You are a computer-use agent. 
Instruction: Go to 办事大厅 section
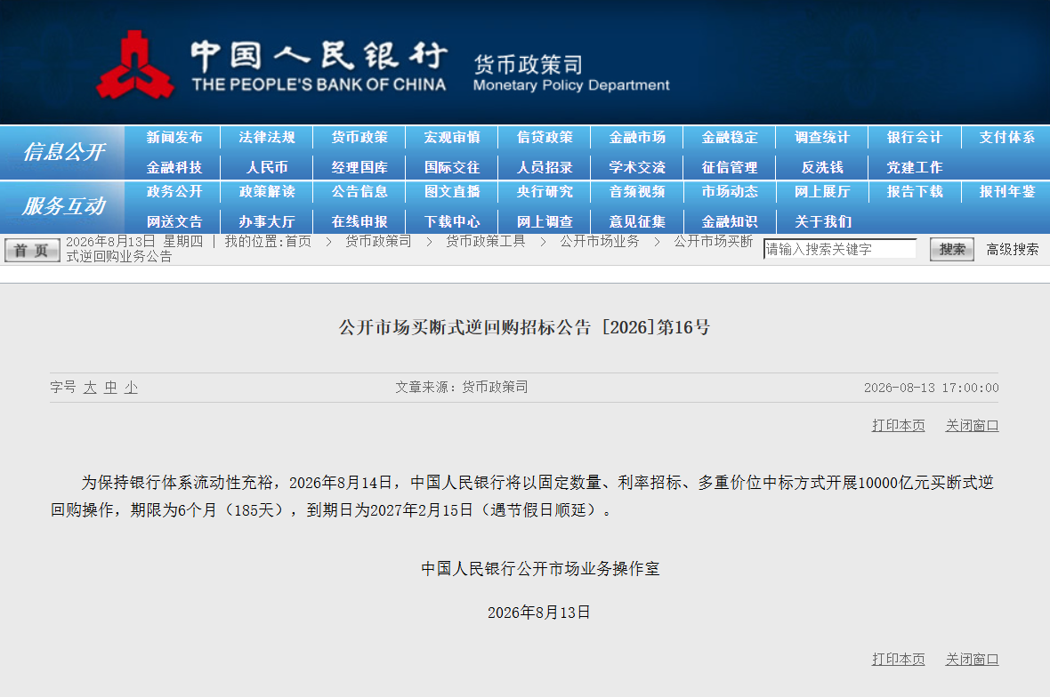267,221
